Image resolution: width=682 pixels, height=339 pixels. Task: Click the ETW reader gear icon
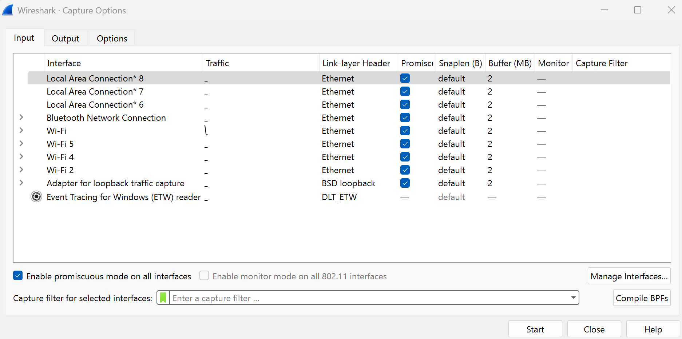pyautogui.click(x=36, y=197)
